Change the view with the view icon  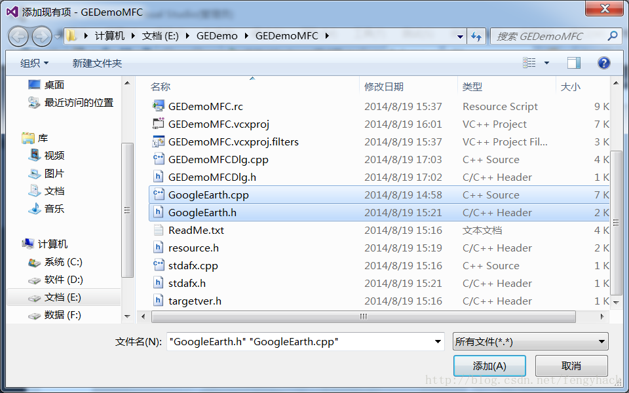[529, 63]
